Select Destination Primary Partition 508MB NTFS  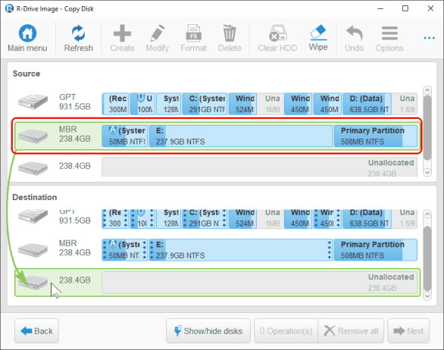(x=376, y=250)
